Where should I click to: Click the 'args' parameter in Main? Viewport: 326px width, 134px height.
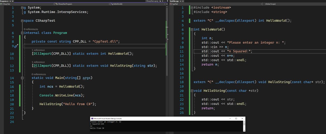click(x=86, y=78)
